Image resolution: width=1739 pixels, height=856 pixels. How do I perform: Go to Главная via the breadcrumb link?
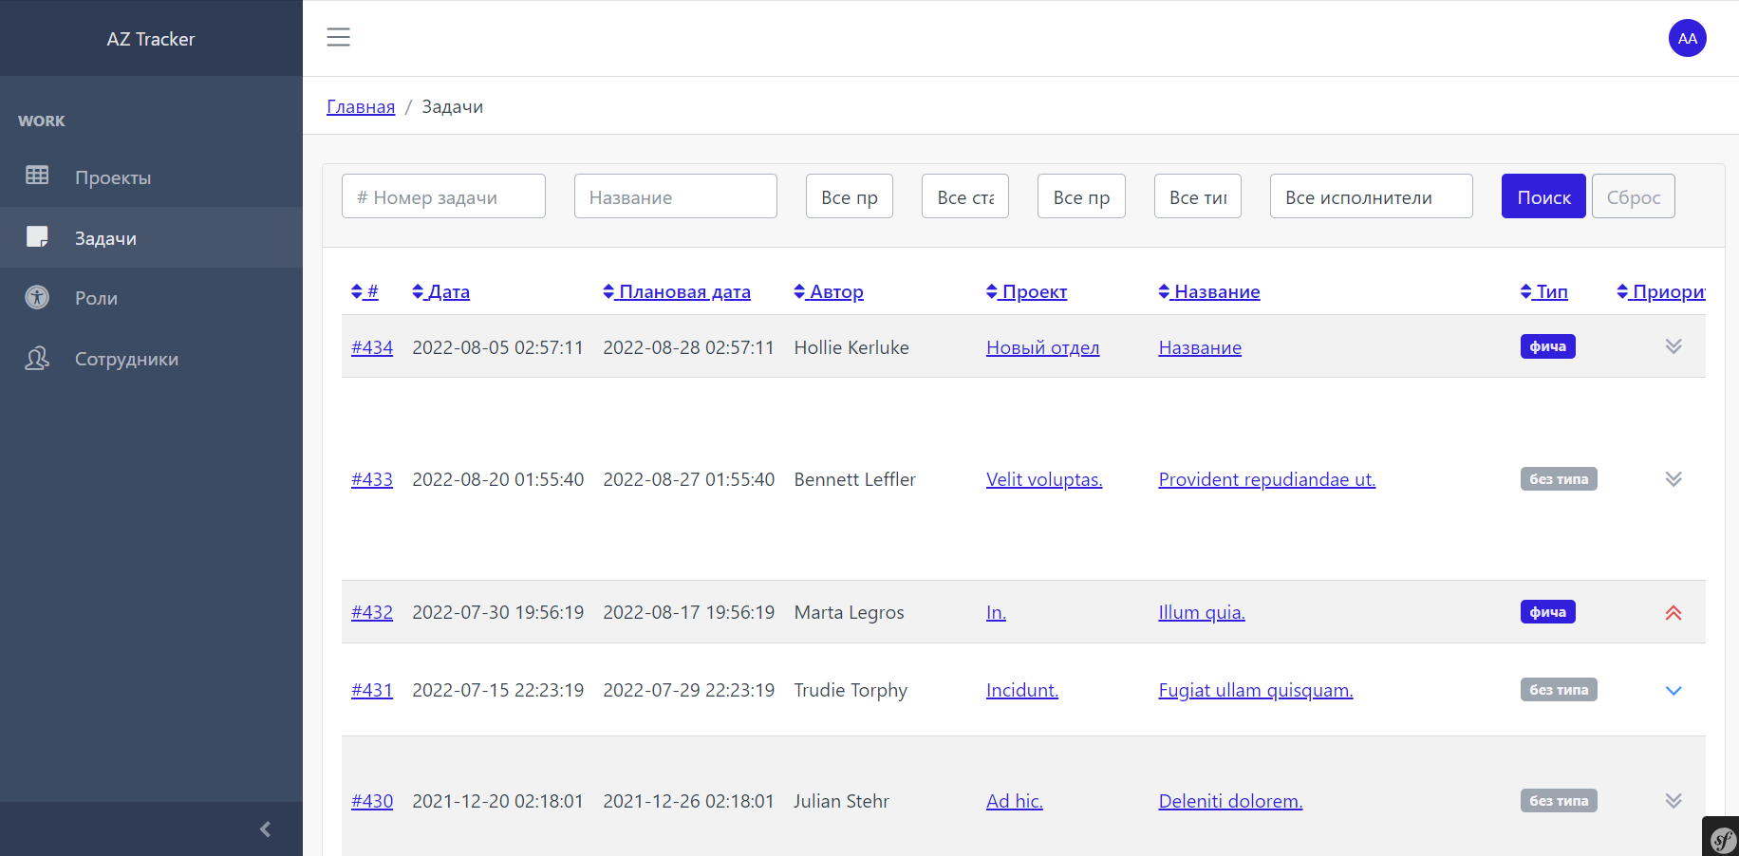click(x=361, y=106)
